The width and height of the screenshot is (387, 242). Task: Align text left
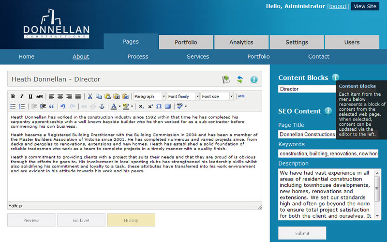51,96
